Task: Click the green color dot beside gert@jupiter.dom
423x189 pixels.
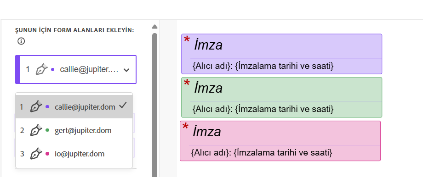Action: pyautogui.click(x=48, y=131)
